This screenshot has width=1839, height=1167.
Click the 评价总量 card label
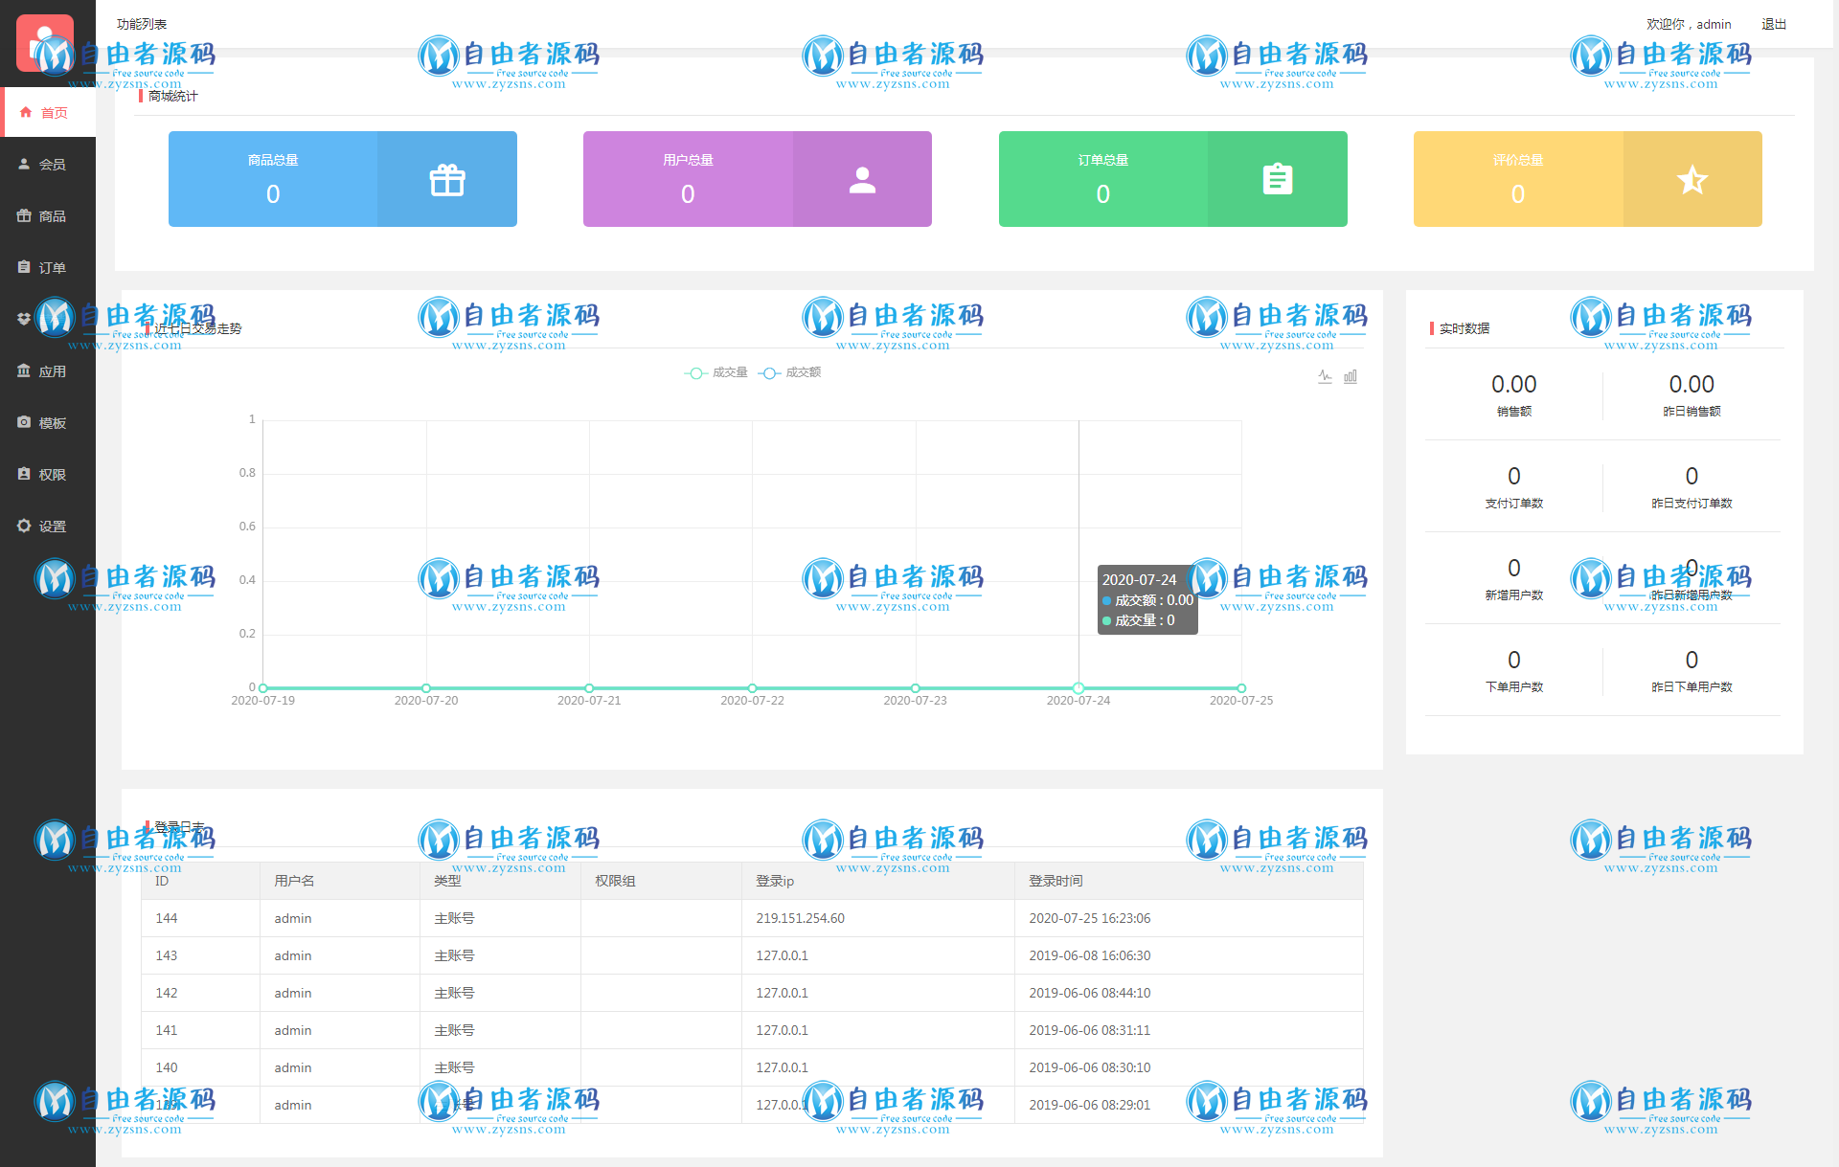(1518, 160)
